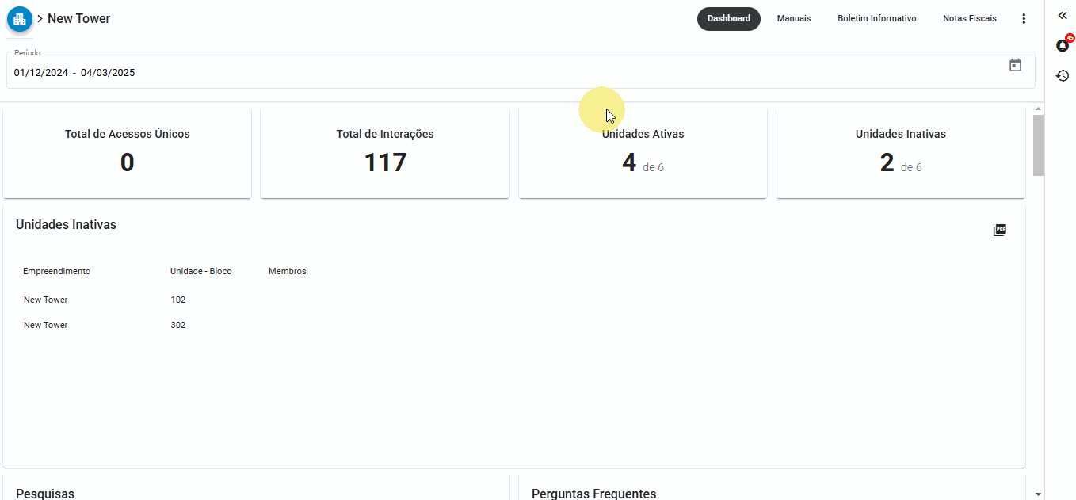Click the scrollbar down arrow

[1038, 494]
